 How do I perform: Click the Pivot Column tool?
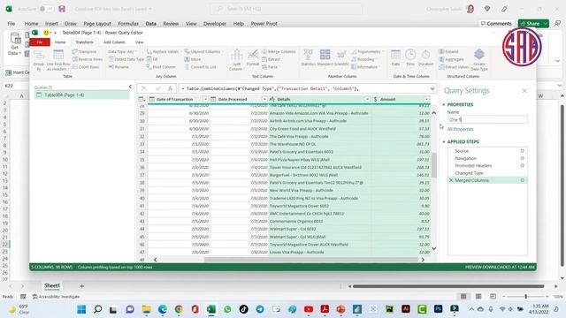[161, 67]
